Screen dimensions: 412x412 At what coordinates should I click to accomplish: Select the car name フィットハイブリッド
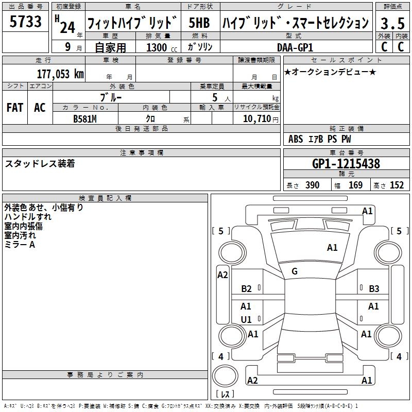133,23
